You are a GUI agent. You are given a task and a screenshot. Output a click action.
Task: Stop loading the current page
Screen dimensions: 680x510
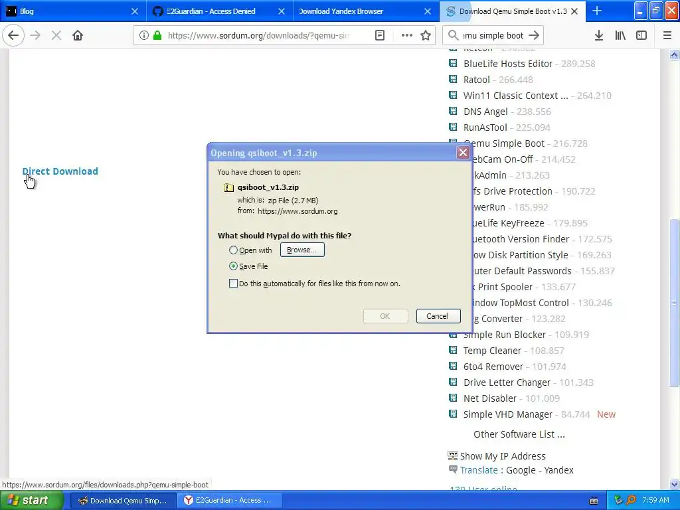pyautogui.click(x=56, y=36)
